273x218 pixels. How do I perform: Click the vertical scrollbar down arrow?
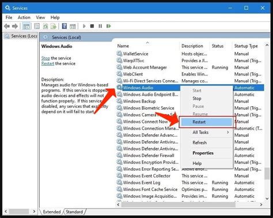pyautogui.click(x=267, y=198)
